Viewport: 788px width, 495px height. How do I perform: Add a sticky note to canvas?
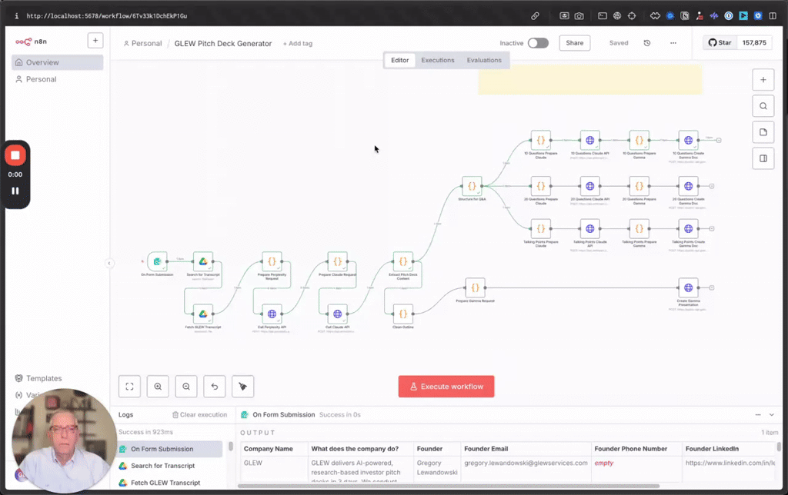pos(763,132)
